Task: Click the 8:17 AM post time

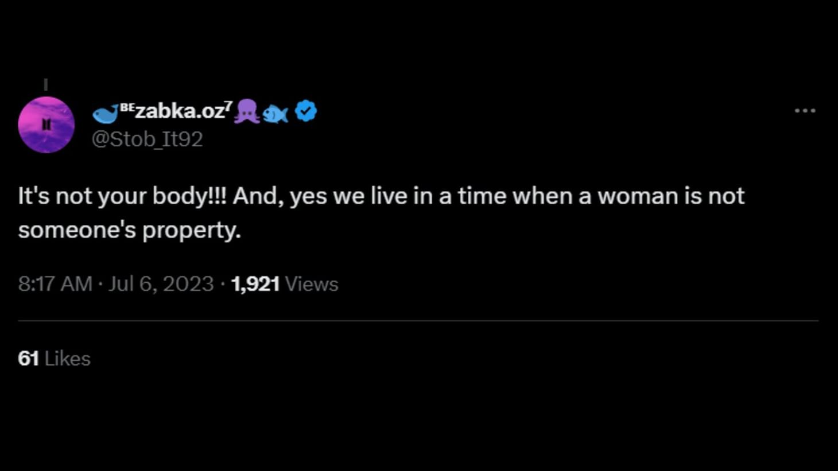Action: tap(55, 284)
